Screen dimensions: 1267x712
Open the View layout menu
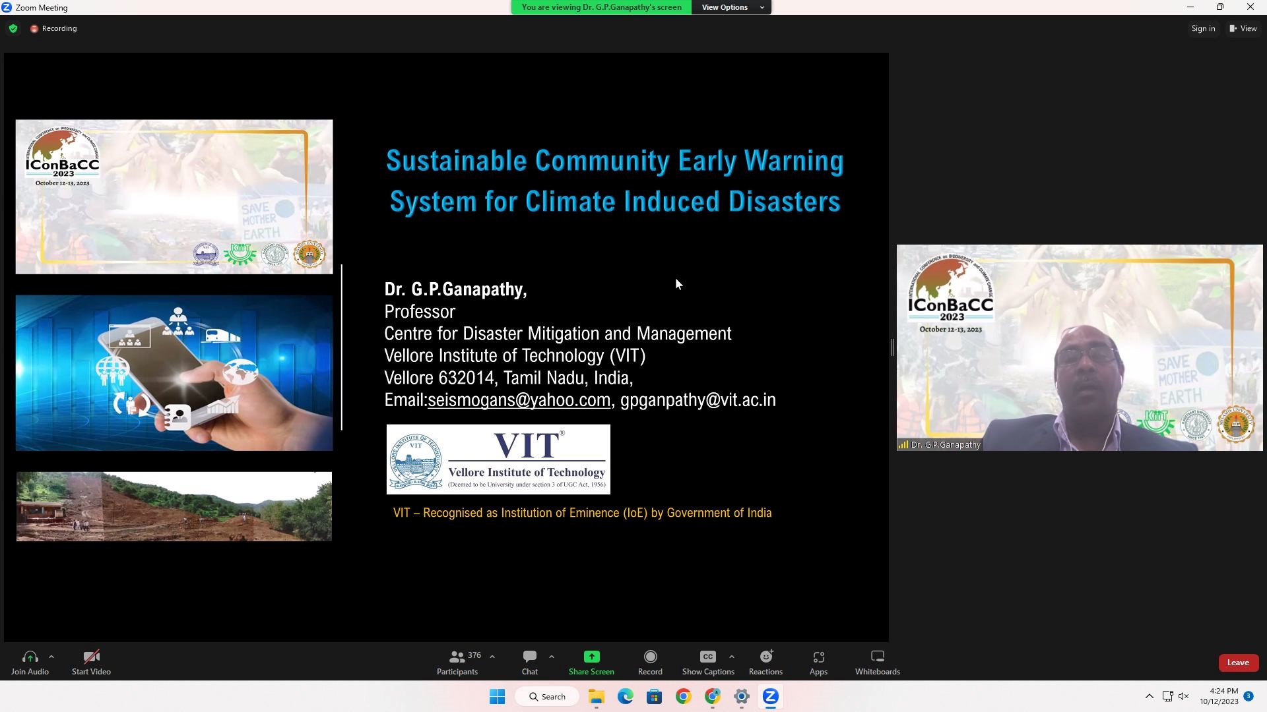1243,28
